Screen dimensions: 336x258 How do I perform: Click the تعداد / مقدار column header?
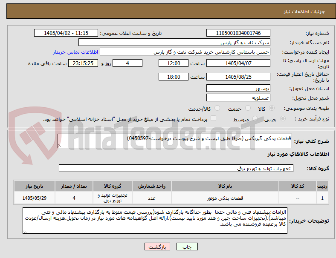point(74,186)
